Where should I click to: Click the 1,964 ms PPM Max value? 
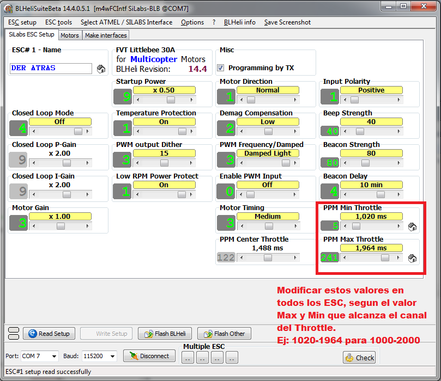371,248
